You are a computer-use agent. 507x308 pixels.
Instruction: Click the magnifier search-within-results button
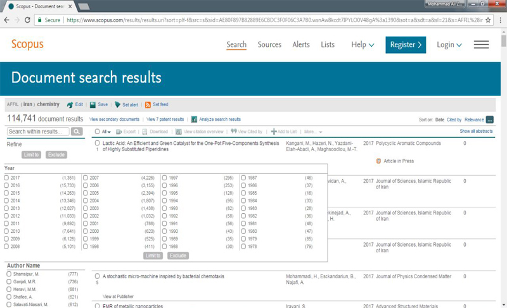(x=77, y=132)
